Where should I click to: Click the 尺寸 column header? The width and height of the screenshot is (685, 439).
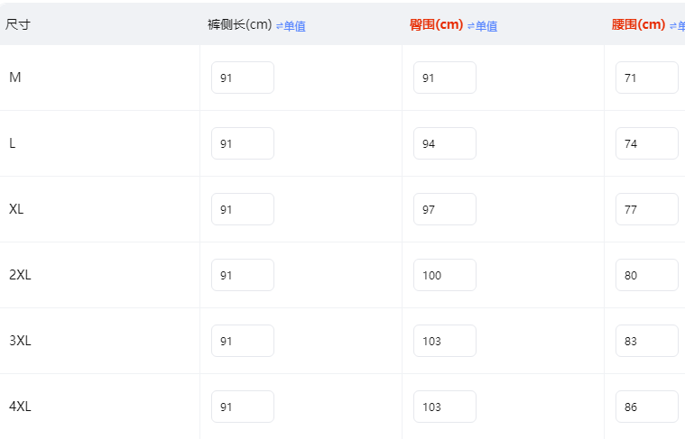(x=18, y=24)
